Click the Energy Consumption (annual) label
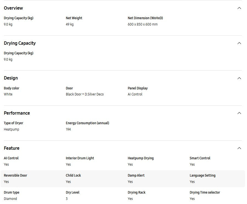Screen dimensions: 247x204 (87, 123)
